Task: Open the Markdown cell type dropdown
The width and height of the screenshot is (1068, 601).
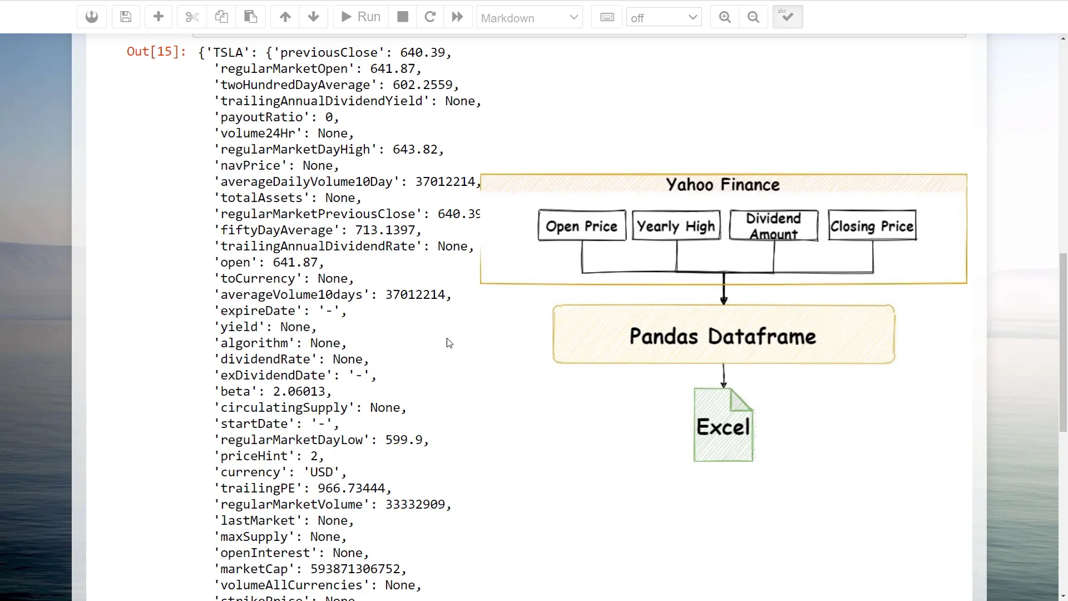Action: (x=529, y=17)
